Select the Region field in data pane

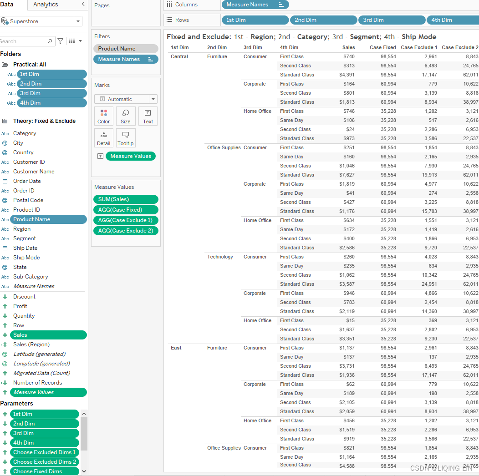tap(22, 229)
